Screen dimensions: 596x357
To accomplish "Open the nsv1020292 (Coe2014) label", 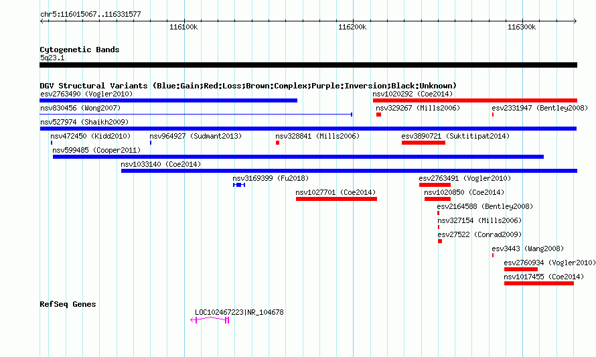I will 413,94.
